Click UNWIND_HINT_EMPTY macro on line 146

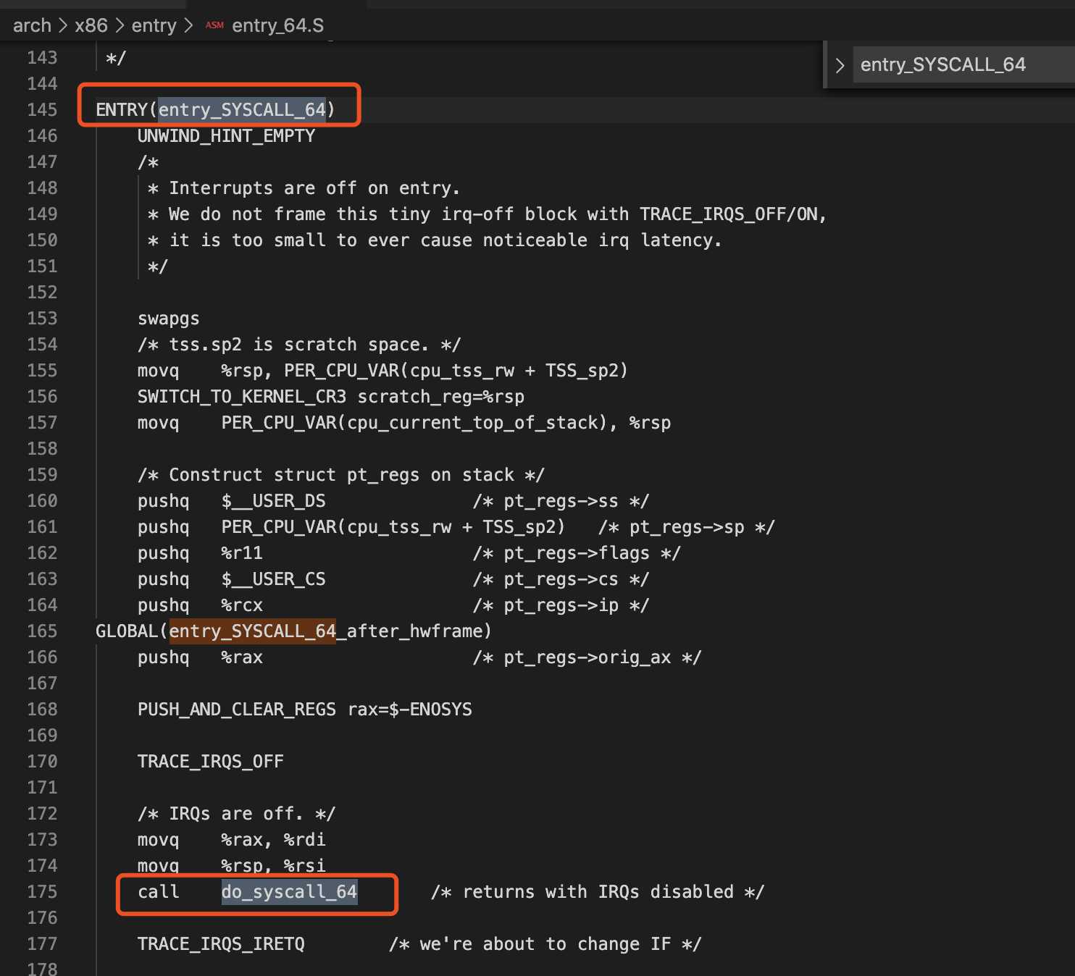point(226,135)
